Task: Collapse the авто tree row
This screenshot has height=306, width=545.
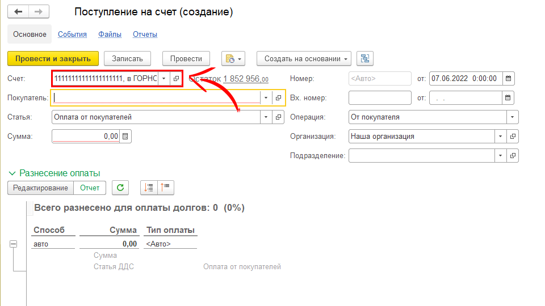Action: [x=12, y=244]
